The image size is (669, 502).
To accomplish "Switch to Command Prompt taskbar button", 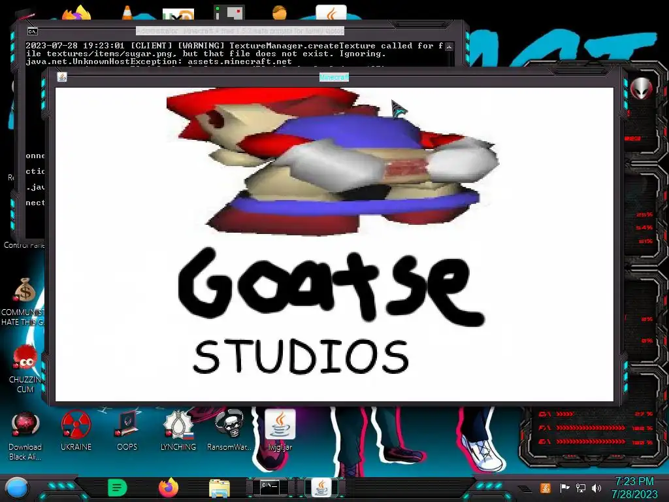I will [x=270, y=488].
